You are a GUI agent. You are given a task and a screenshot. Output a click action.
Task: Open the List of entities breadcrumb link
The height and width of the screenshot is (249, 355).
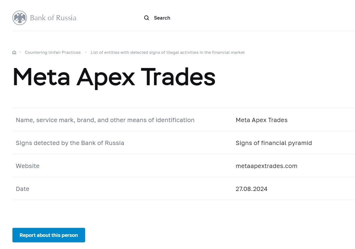(x=168, y=53)
